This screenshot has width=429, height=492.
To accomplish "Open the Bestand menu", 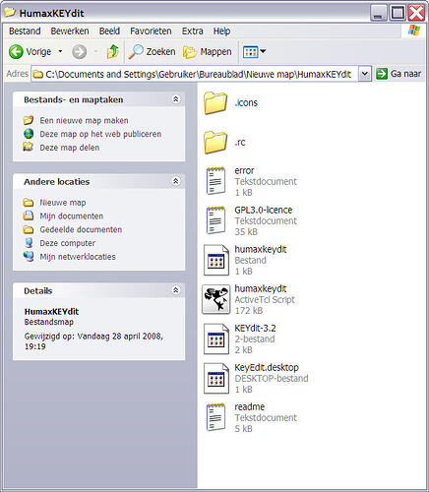I will [x=25, y=31].
